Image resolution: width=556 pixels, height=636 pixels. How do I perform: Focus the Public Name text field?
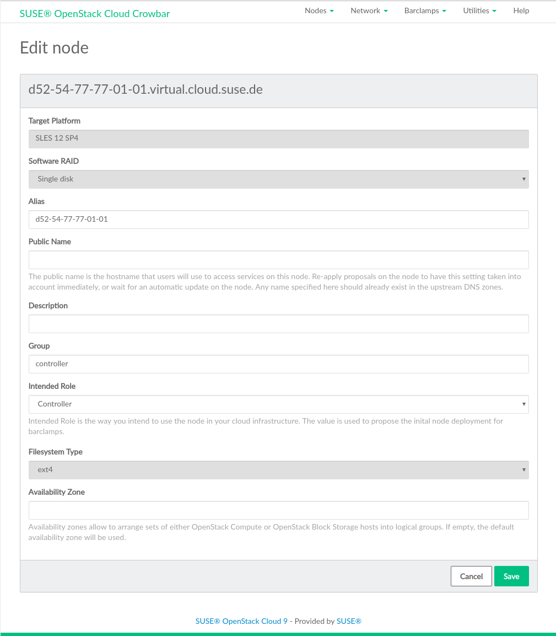click(x=278, y=260)
